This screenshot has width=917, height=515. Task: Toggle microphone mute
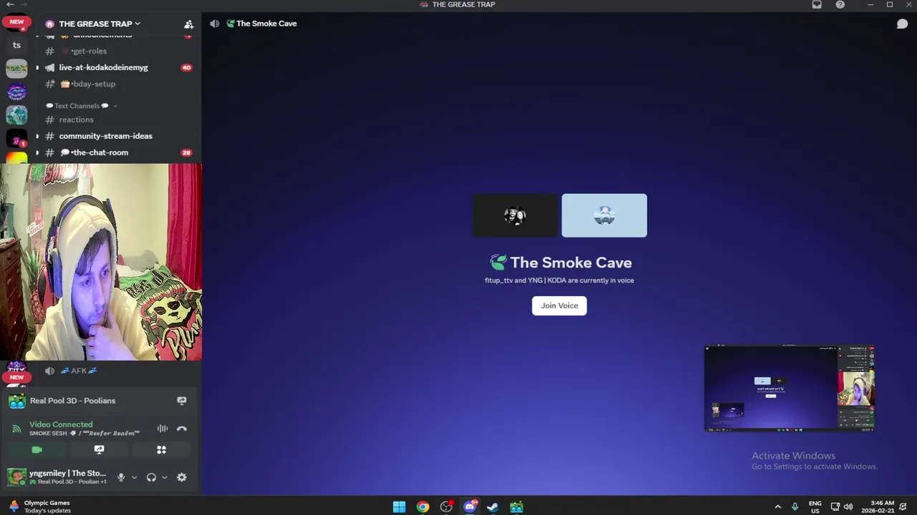tap(120, 477)
